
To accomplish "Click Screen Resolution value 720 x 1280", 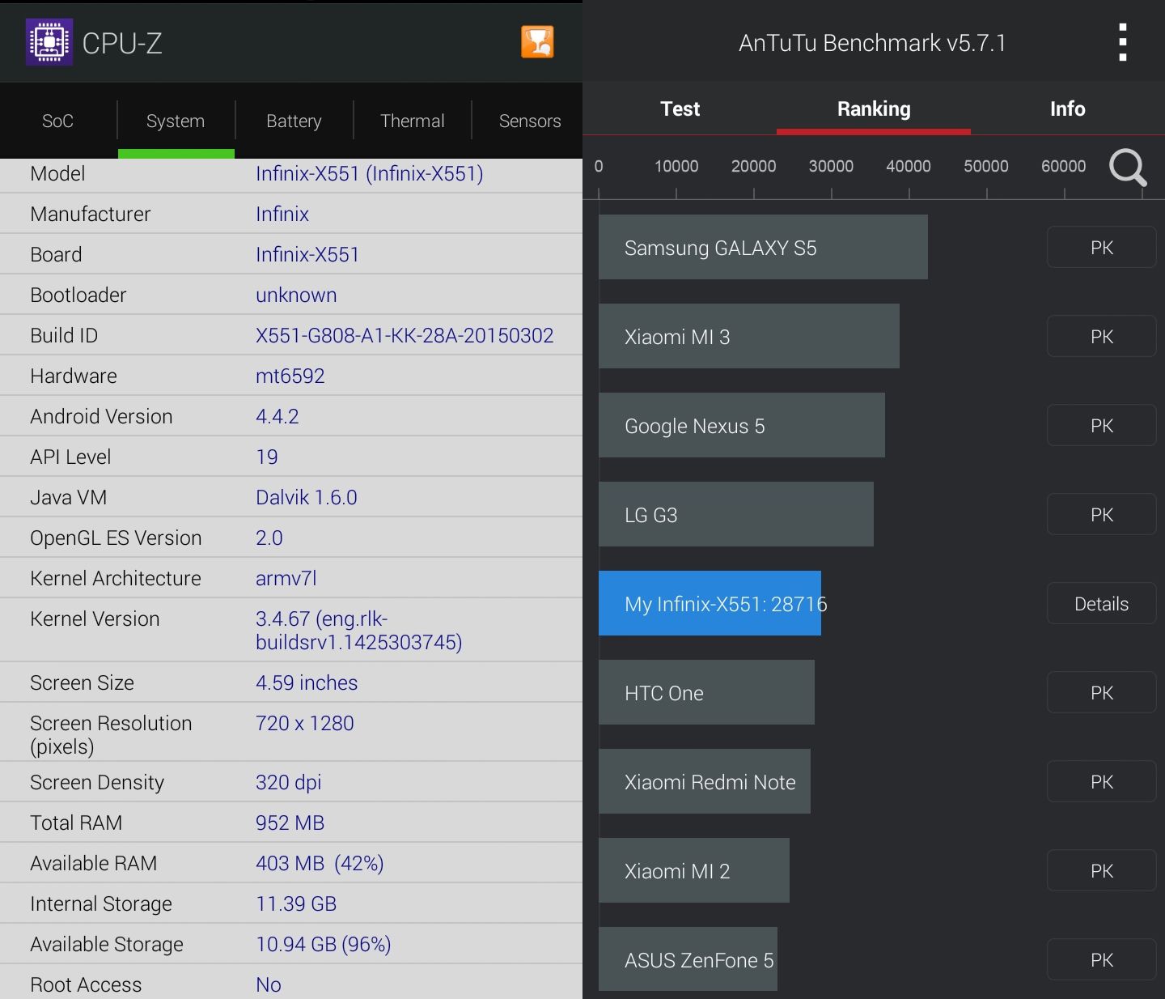I will click(x=305, y=723).
